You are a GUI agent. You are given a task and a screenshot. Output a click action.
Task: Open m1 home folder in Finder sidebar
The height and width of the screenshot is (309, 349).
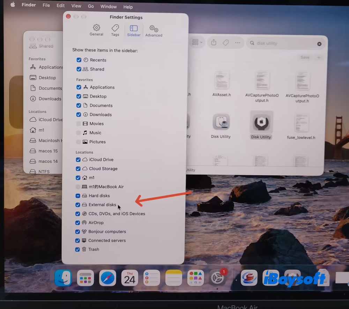point(37,130)
